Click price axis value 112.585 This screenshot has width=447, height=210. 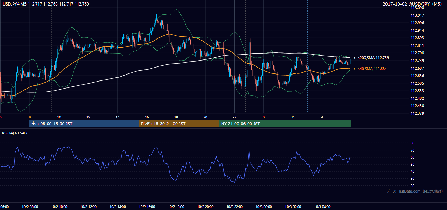tap(417, 83)
